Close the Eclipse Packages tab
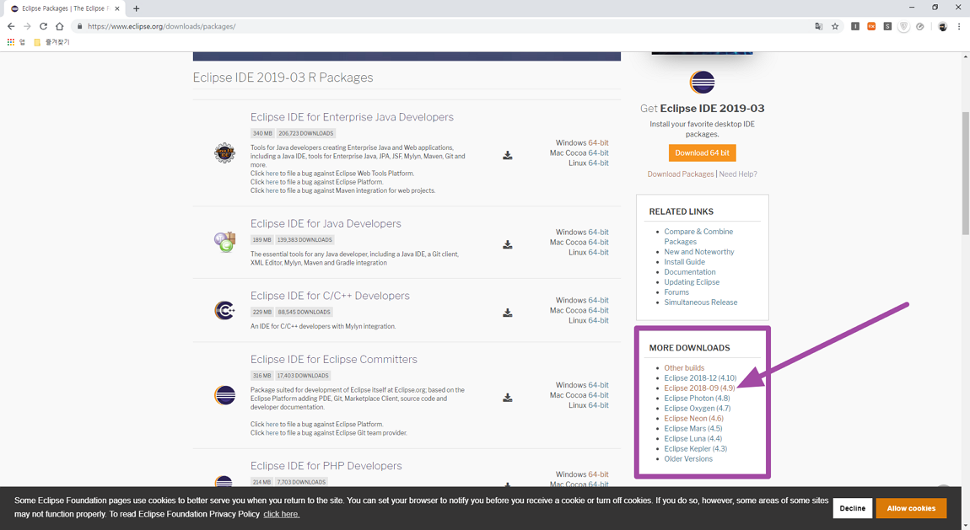 [x=117, y=8]
